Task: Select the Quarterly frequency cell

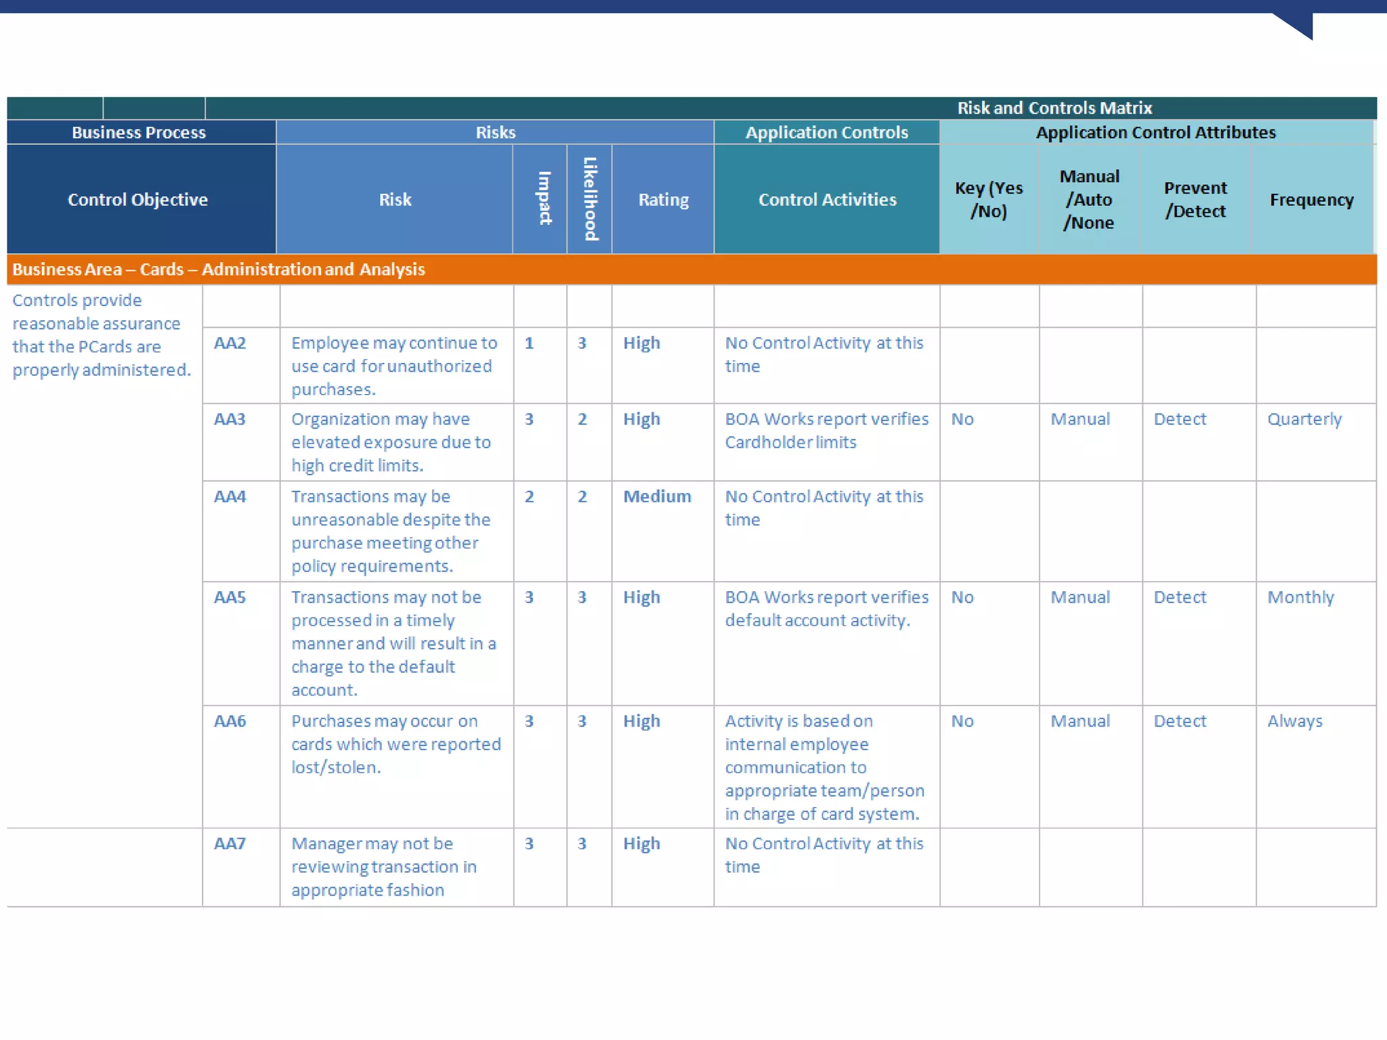Action: click(x=1304, y=420)
